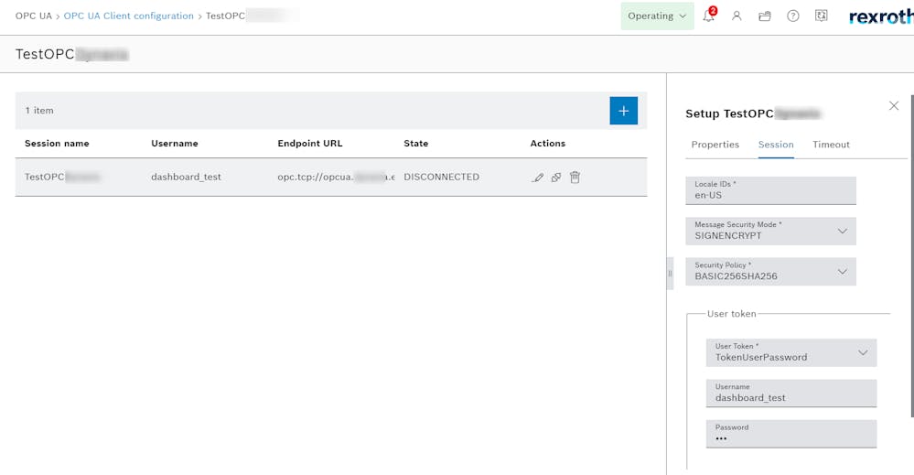Delete the session with trash icon
The width and height of the screenshot is (914, 475).
click(575, 178)
